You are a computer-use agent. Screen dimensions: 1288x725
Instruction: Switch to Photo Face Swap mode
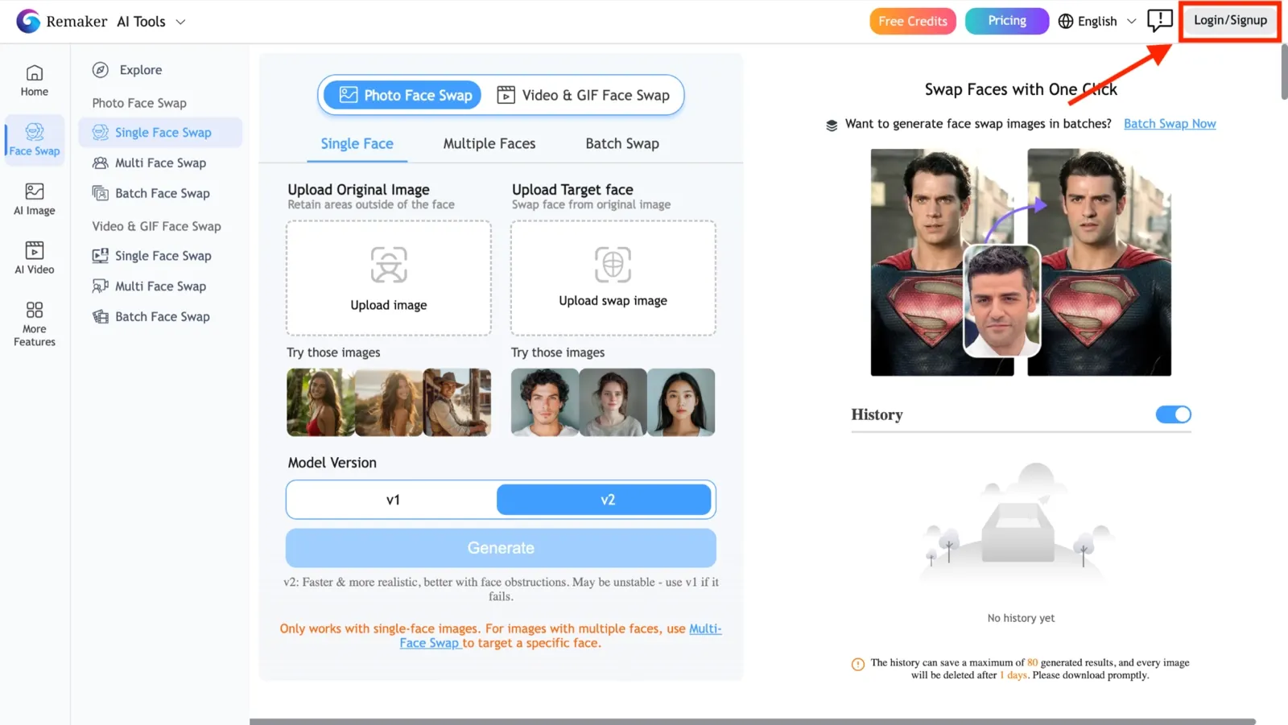click(x=403, y=95)
